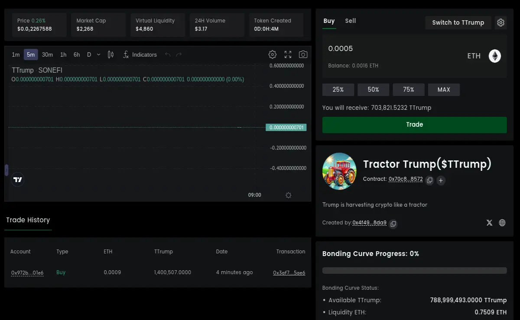Expand the chart left side panel handle
Image resolution: width=520 pixels, height=320 pixels.
coord(6,170)
